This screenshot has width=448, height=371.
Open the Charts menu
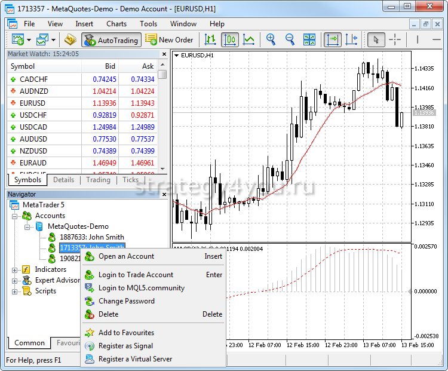click(x=116, y=24)
